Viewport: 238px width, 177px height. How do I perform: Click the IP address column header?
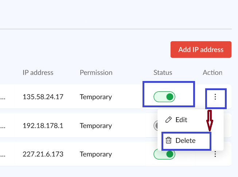tap(38, 72)
